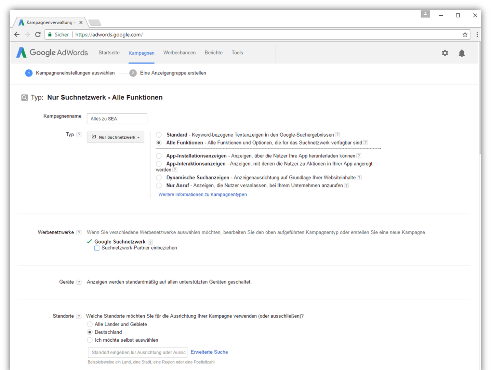Open Weitere Informationen zu Kampagnentypen
This screenshot has width=491, height=370.
(x=202, y=194)
